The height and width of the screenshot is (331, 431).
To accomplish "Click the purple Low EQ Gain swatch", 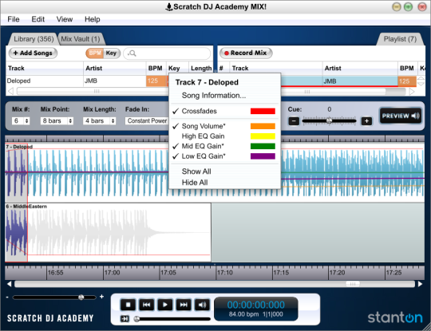I will pyautogui.click(x=263, y=156).
